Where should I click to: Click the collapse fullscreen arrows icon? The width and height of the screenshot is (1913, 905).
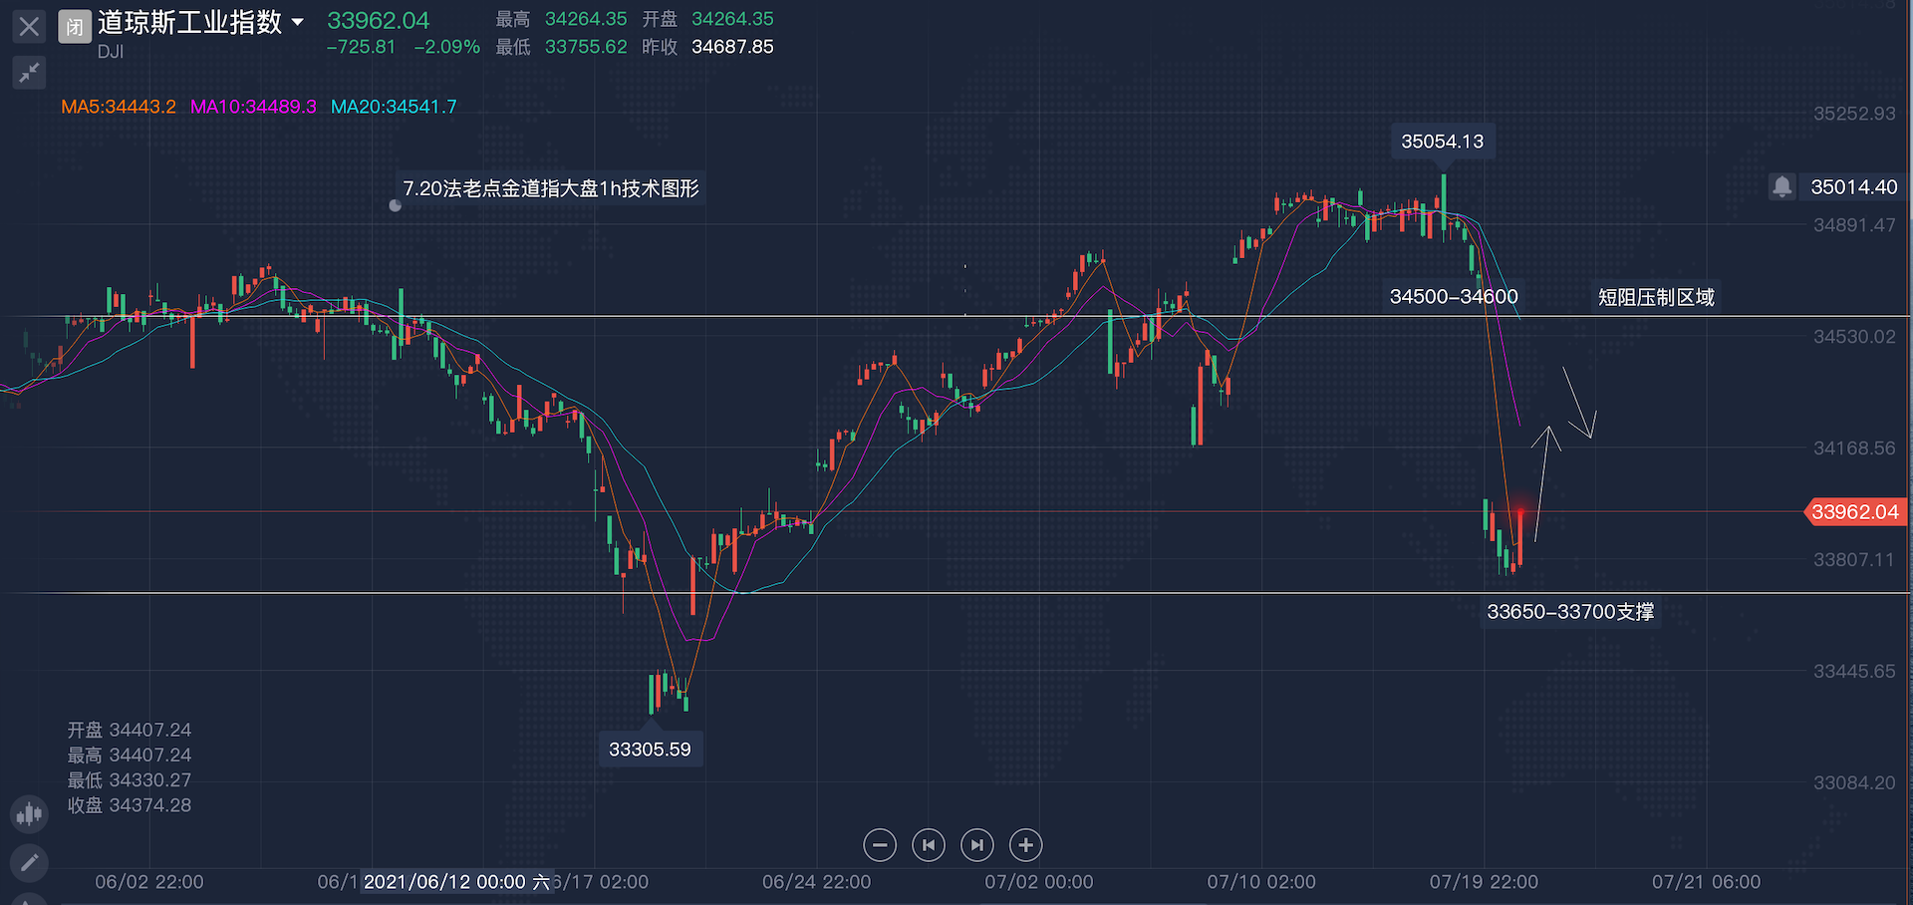pyautogui.click(x=29, y=72)
